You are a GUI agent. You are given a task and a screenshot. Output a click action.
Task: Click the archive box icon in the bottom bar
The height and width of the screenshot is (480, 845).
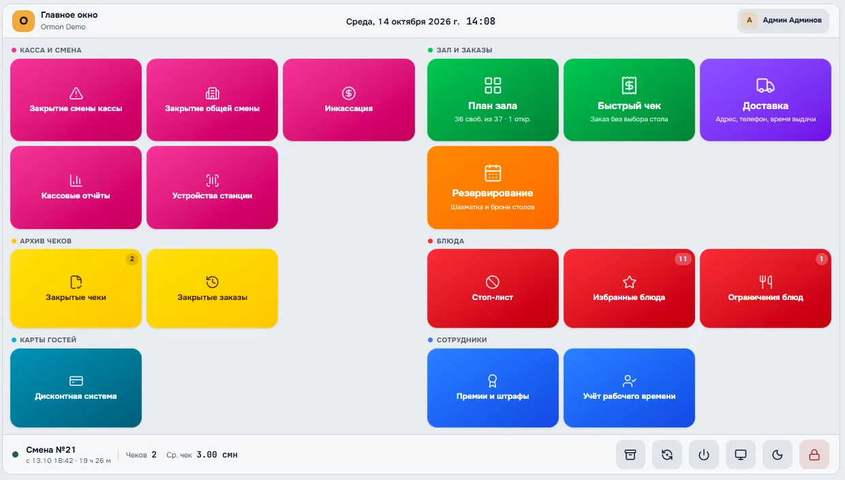click(630, 455)
